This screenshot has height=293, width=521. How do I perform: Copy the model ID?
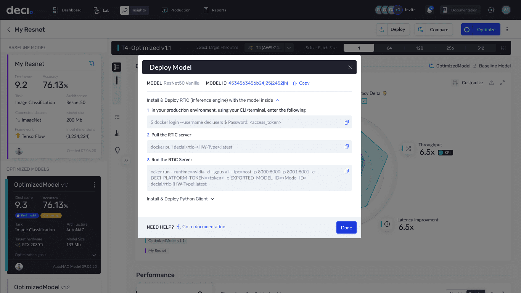301,83
